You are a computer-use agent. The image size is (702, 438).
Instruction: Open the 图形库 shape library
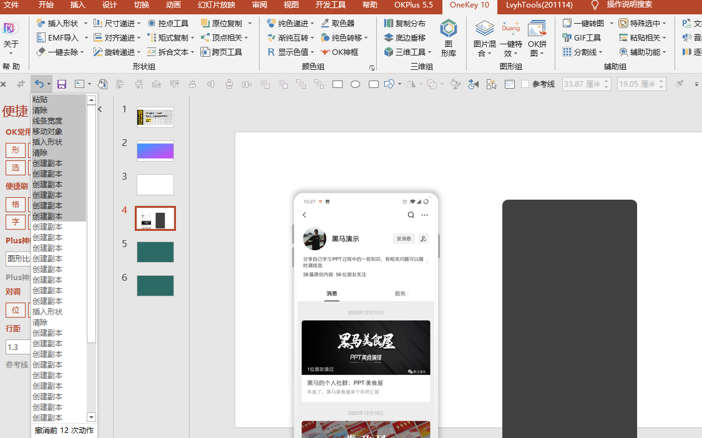[x=448, y=39]
